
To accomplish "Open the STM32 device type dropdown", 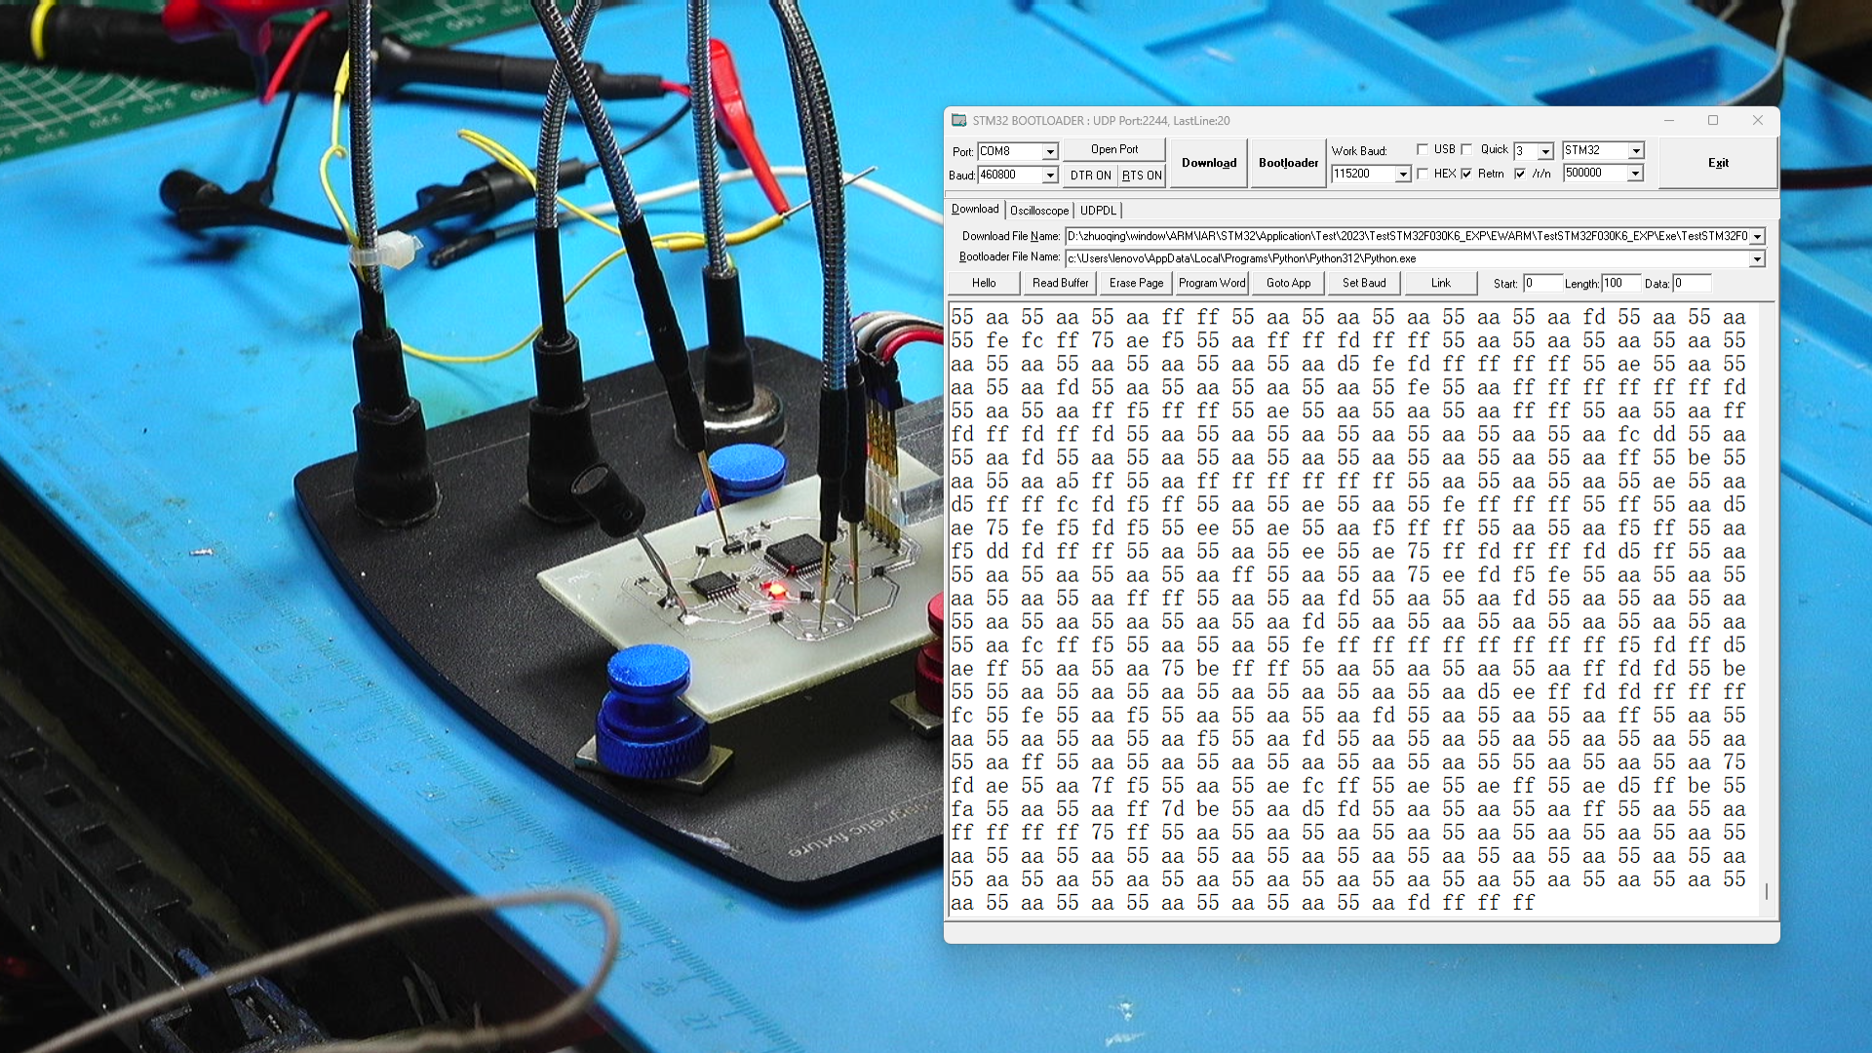I will click(1637, 151).
